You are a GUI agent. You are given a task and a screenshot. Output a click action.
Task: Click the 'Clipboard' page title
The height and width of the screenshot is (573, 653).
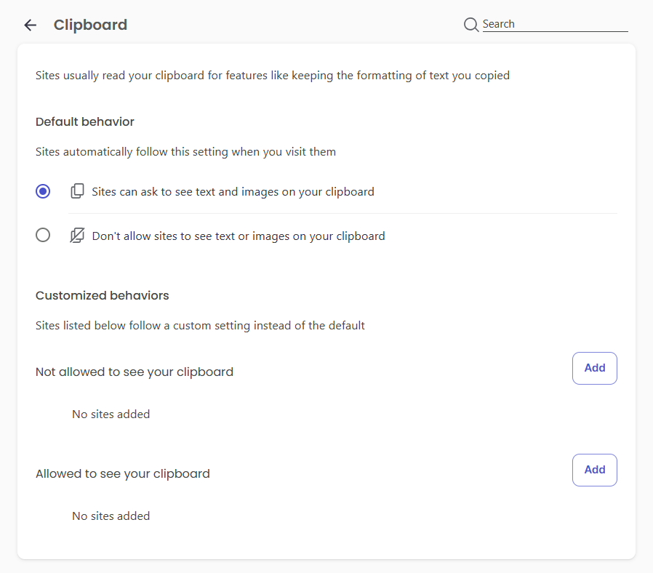[x=90, y=25]
